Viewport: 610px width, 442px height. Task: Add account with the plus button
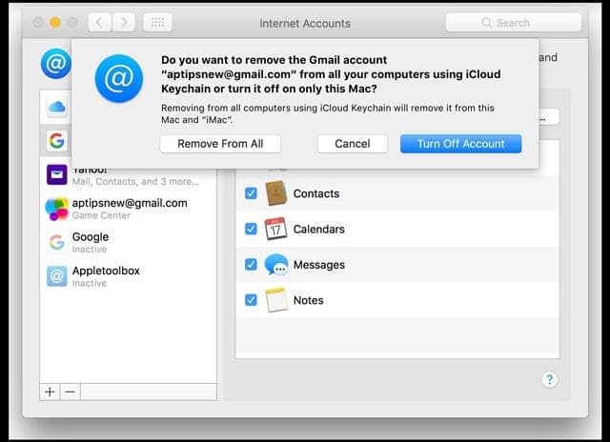pyautogui.click(x=50, y=392)
